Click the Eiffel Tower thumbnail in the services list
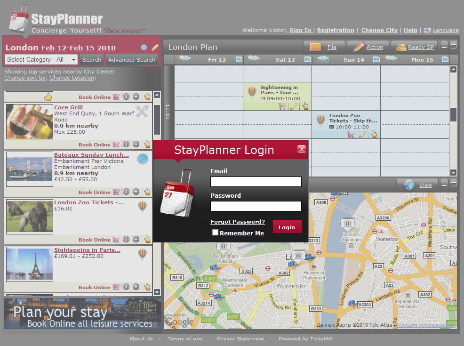Viewport: 464px width, 346px height. 30,264
